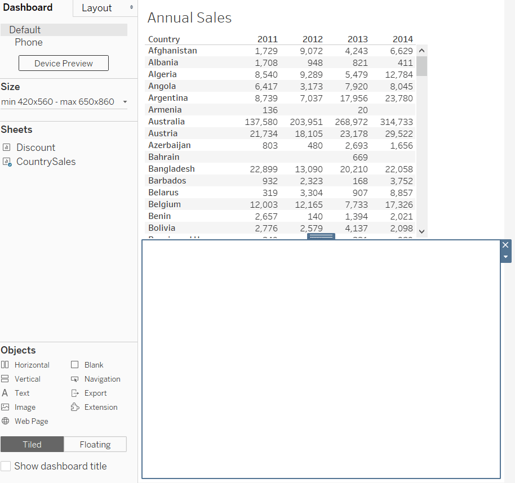
Task: Click the Annual Sales table scrollbar down arrow
Action: coord(421,231)
